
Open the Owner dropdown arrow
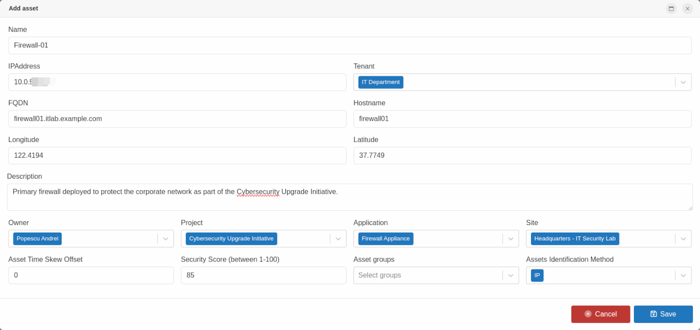[x=165, y=239]
